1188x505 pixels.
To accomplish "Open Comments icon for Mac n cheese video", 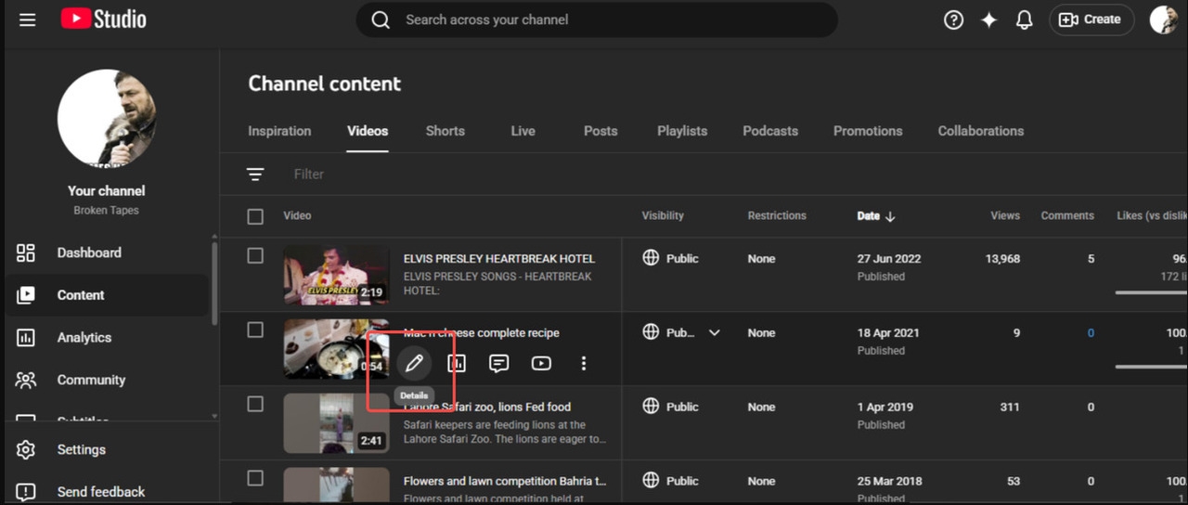I will [499, 363].
